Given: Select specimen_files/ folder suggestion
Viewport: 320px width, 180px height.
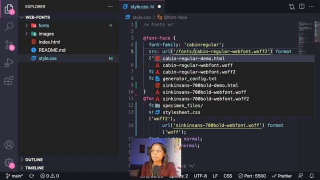Looking at the screenshot, I should (234, 105).
